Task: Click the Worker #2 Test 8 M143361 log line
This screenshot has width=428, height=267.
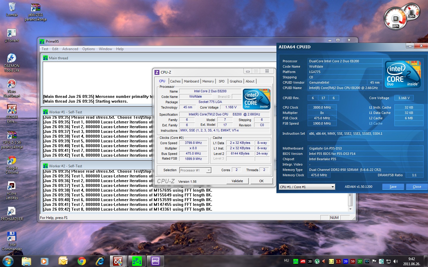Action: (128, 209)
